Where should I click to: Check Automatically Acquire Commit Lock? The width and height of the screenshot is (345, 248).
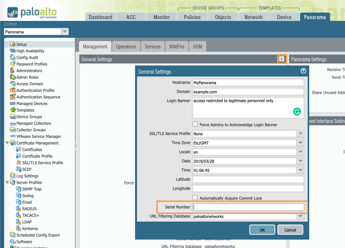click(x=195, y=198)
